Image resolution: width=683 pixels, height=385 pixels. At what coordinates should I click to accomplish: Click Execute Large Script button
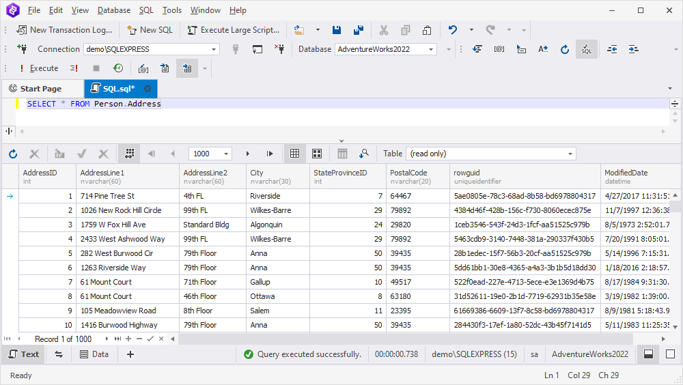click(x=233, y=30)
